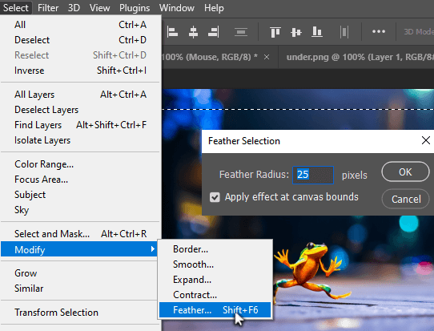Click the Align Vertical Centers icon
Screen dimensions: 434x331
[x=296, y=32]
